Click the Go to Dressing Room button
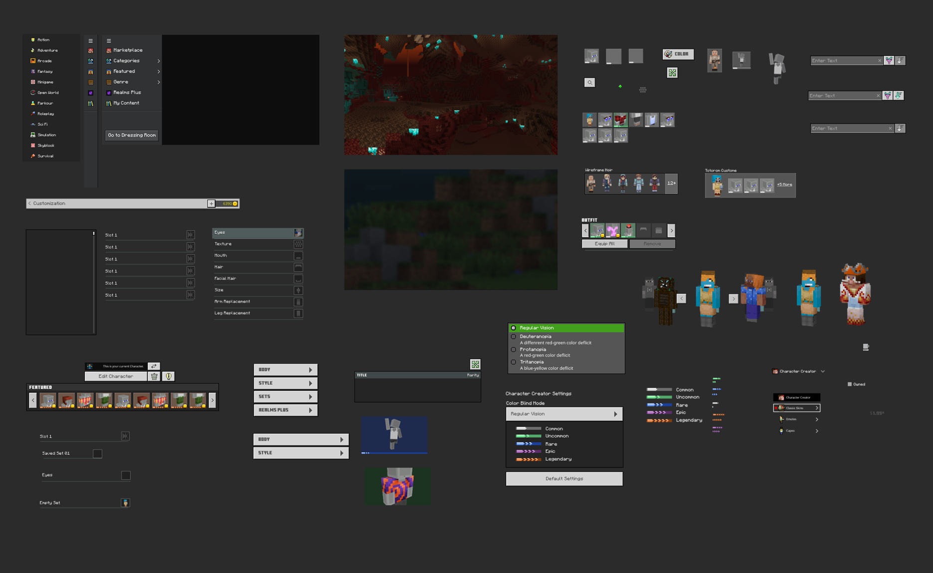This screenshot has width=933, height=573. 132,135
